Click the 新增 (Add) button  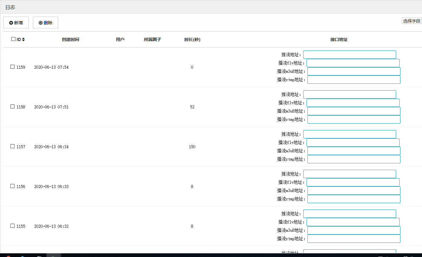pyautogui.click(x=16, y=23)
